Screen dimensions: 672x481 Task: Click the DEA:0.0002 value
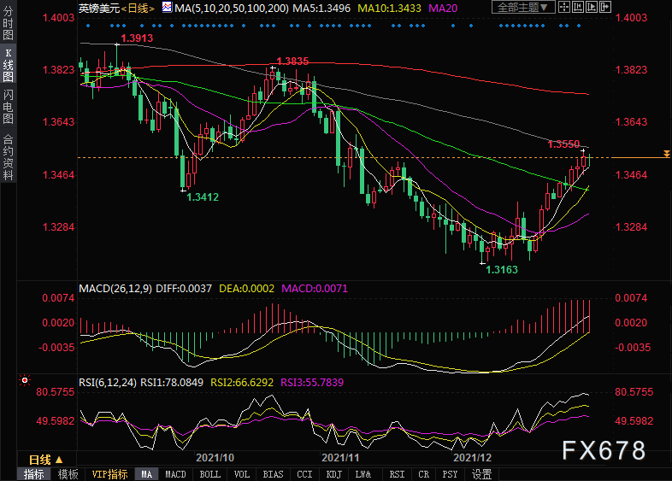point(246,288)
